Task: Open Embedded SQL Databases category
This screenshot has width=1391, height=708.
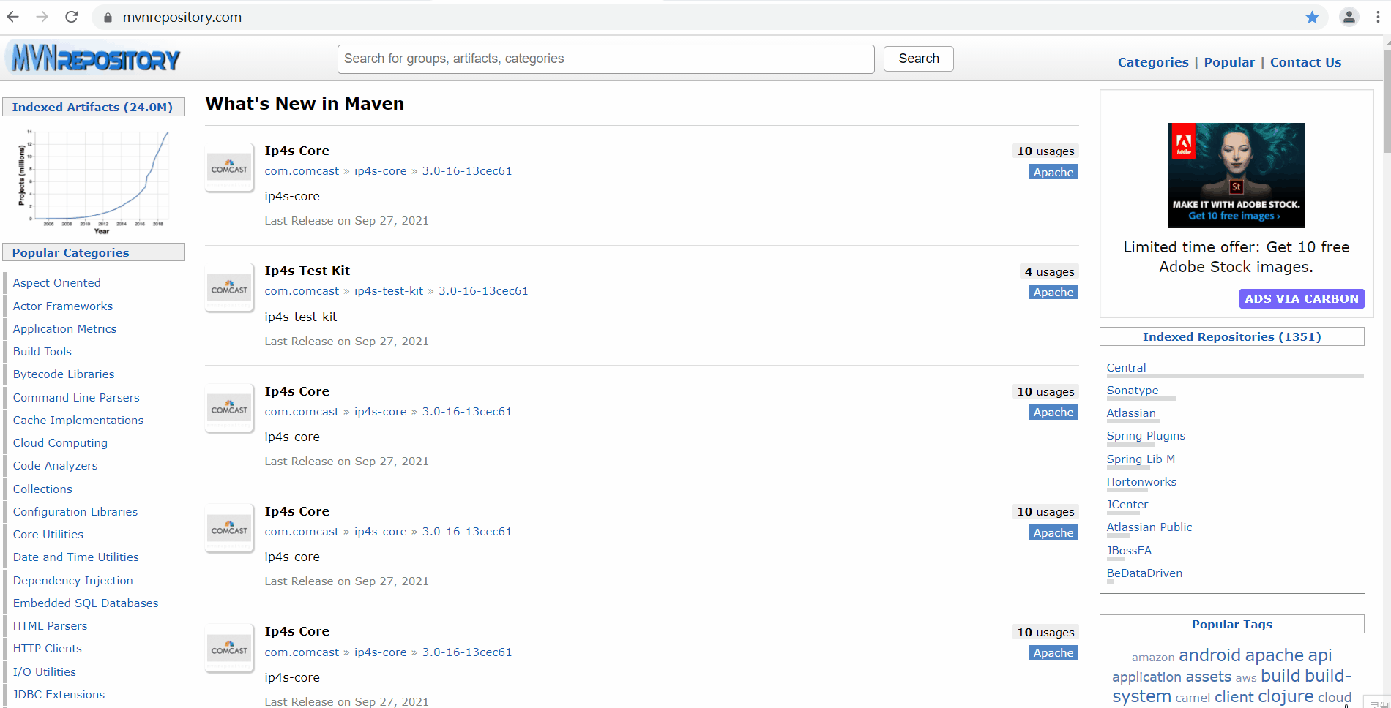Action: 86,603
